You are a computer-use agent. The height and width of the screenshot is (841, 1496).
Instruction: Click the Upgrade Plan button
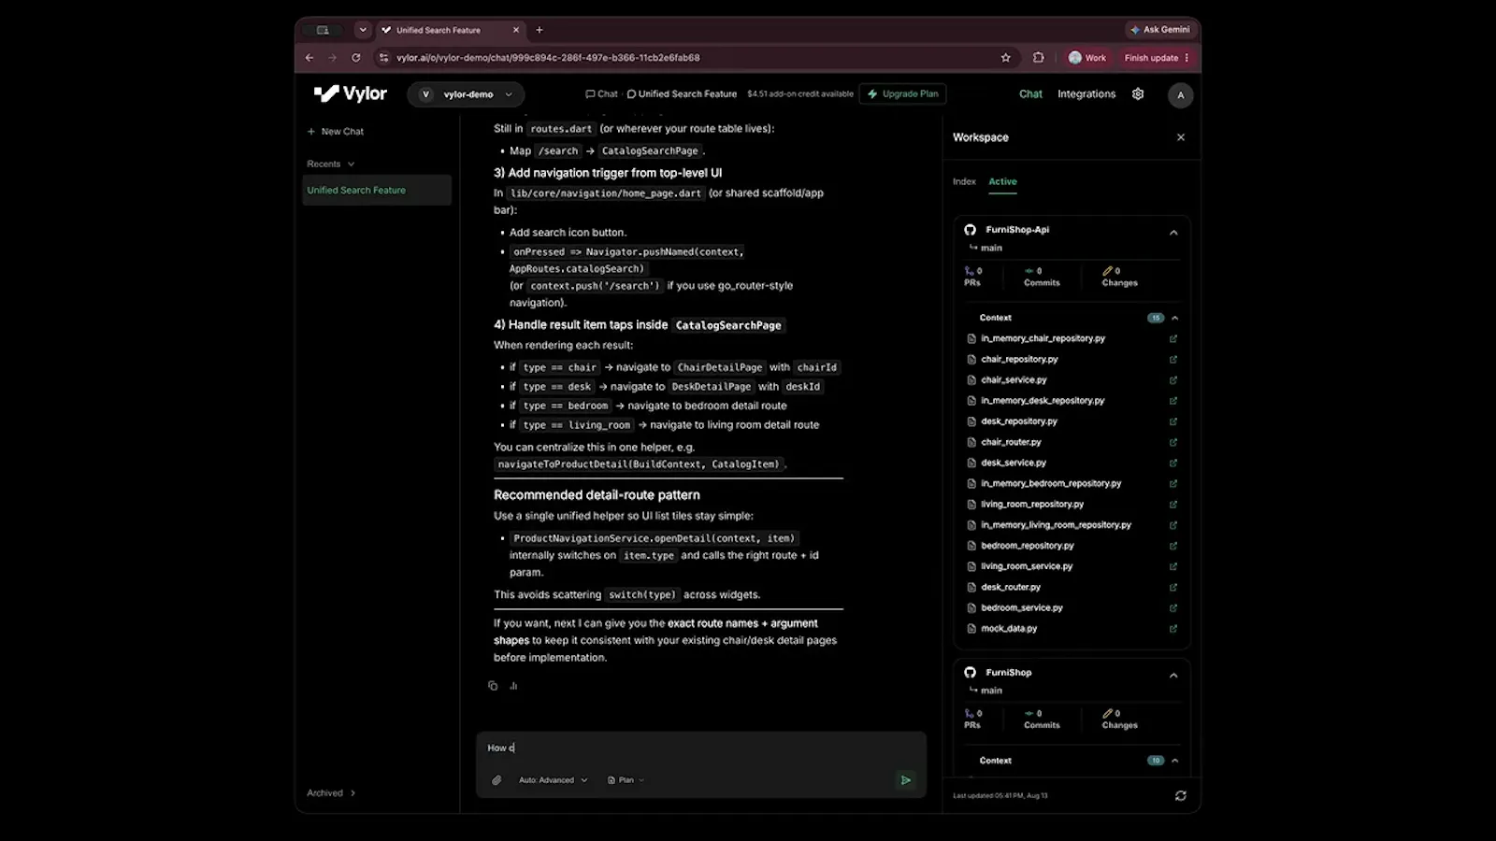903,94
